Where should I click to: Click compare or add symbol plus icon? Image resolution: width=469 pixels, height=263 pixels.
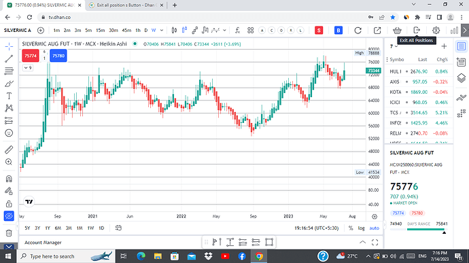tap(41, 30)
